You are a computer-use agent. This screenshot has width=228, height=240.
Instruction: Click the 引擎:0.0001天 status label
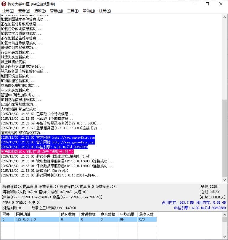click(213, 197)
